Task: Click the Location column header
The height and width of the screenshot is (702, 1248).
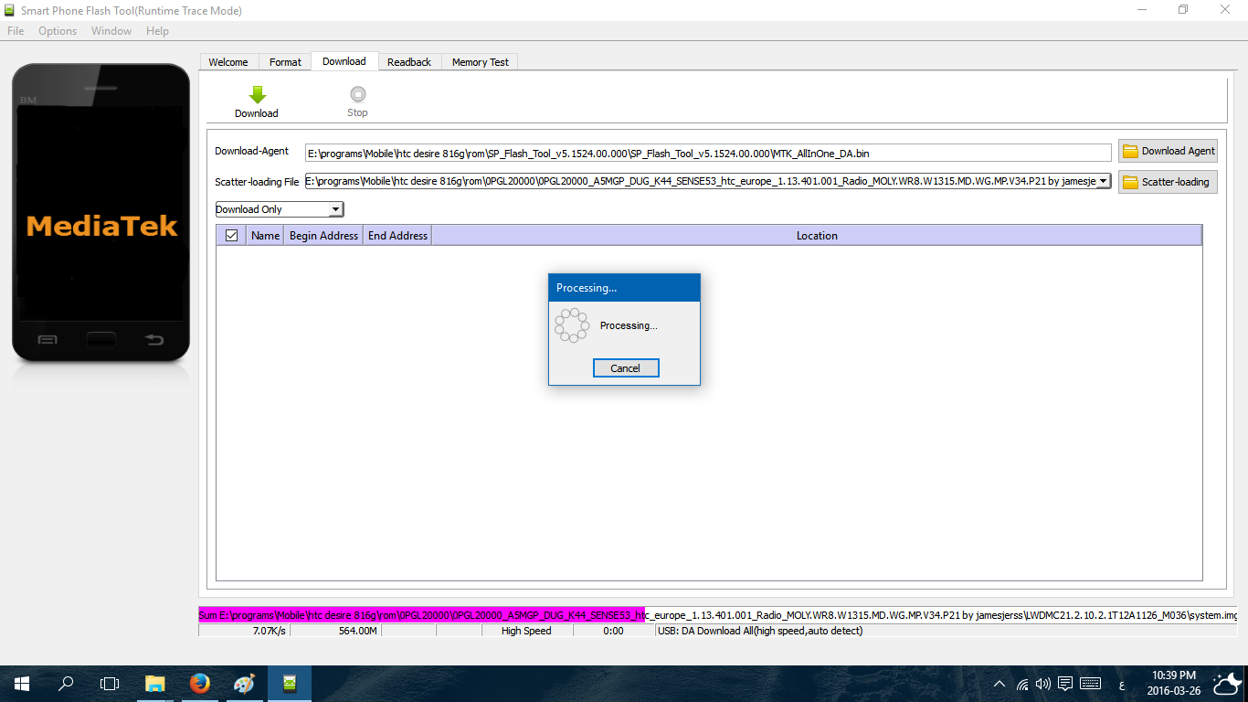Action: point(817,235)
